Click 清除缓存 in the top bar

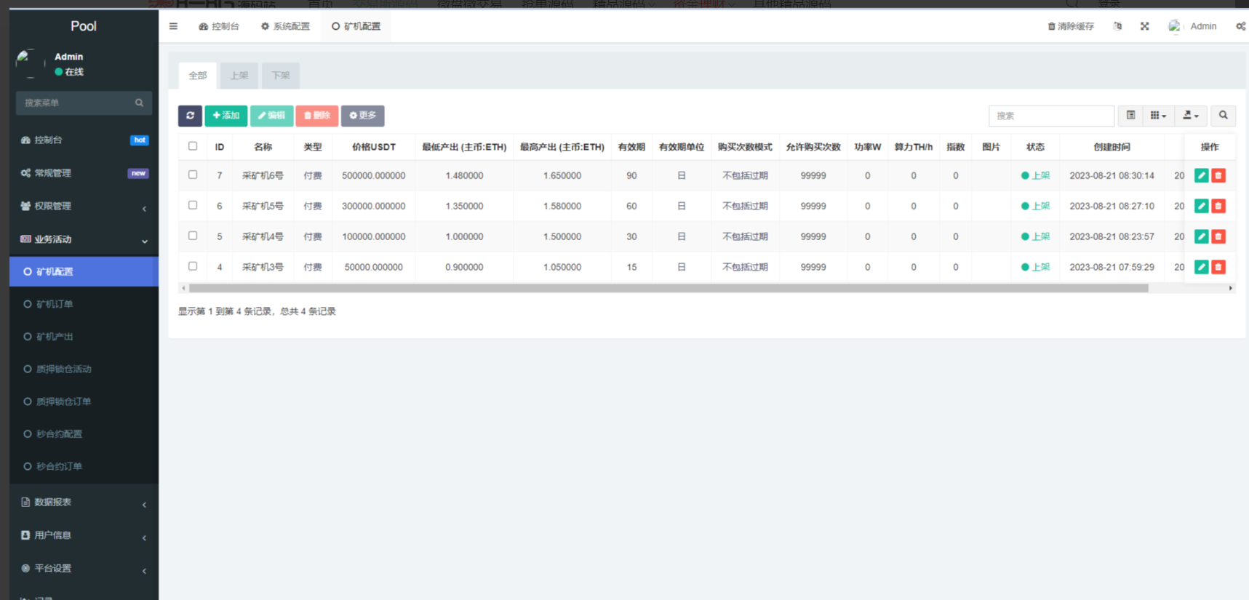click(1070, 26)
